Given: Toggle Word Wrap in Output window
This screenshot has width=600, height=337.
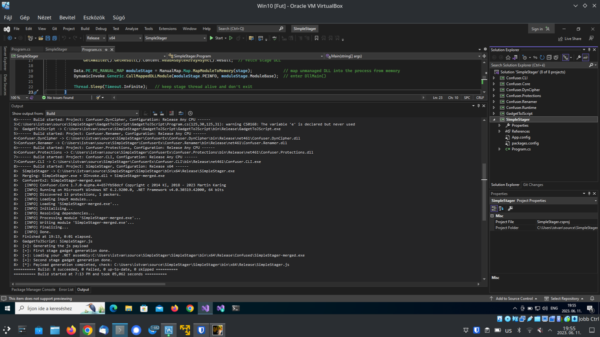Looking at the screenshot, I should 181,113.
